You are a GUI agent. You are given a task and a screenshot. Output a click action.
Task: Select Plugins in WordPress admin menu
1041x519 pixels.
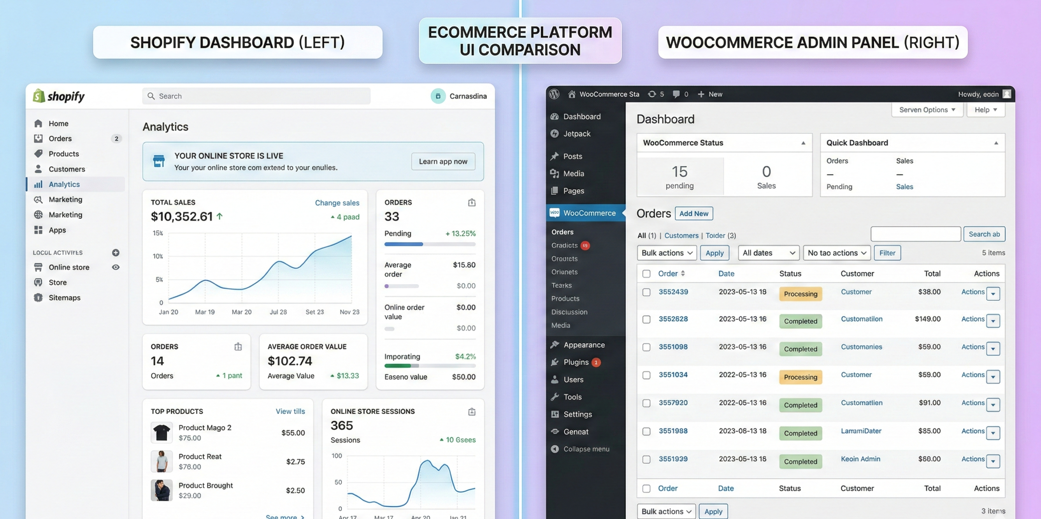(576, 362)
